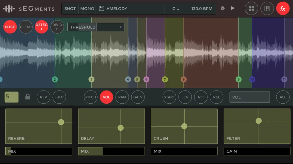Image resolution: width=293 pixels, height=164 pixels.
Task: Open the MONO voice mode selector
Action: [x=87, y=9]
